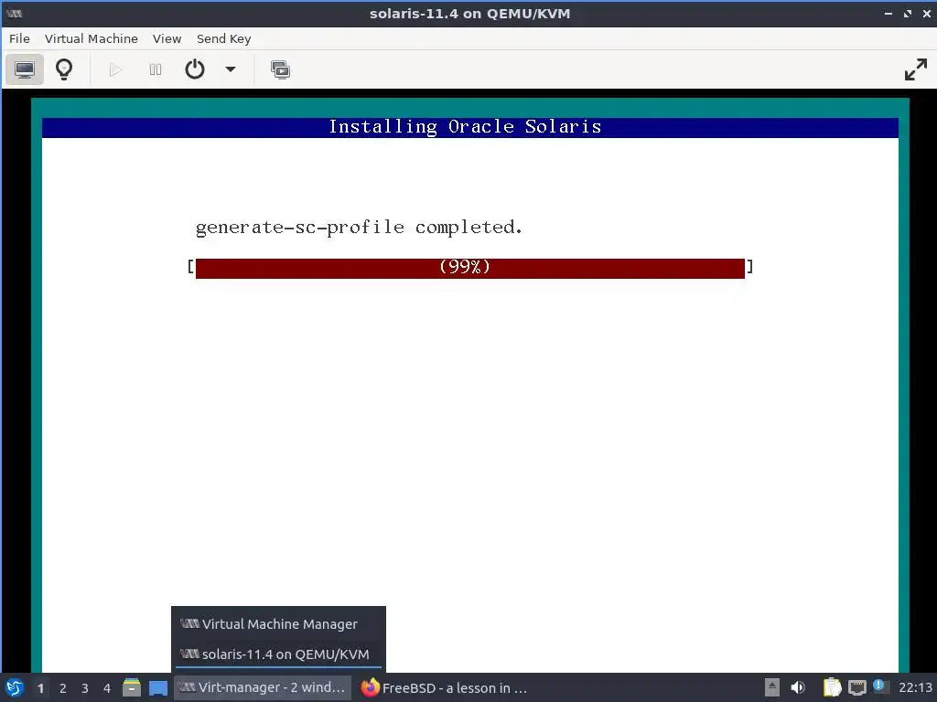
Task: Show the graphical console view
Action: point(25,69)
